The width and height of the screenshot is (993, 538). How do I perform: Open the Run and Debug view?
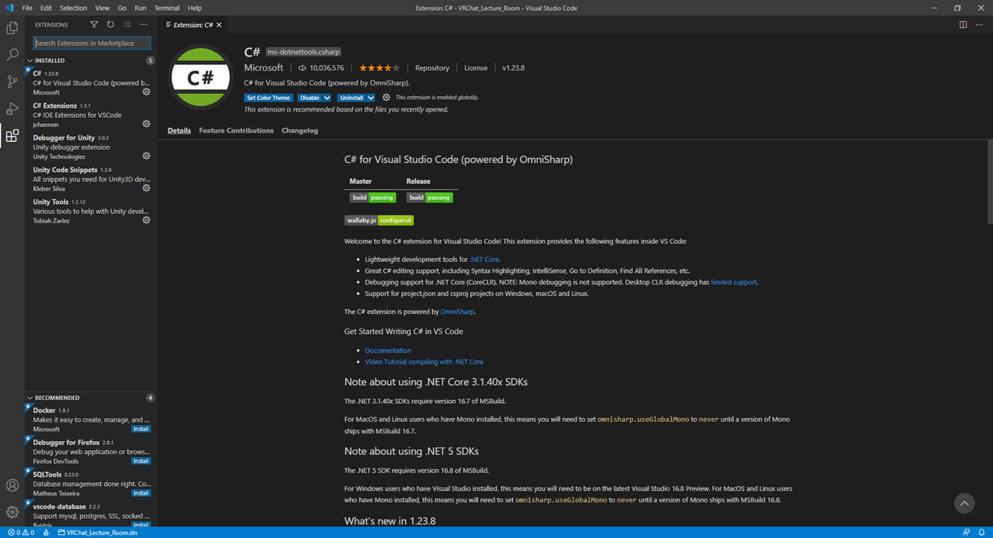point(12,109)
